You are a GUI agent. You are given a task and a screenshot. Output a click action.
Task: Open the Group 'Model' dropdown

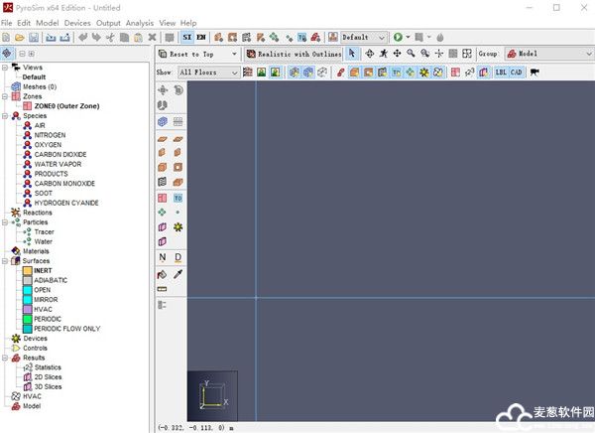pyautogui.click(x=547, y=54)
